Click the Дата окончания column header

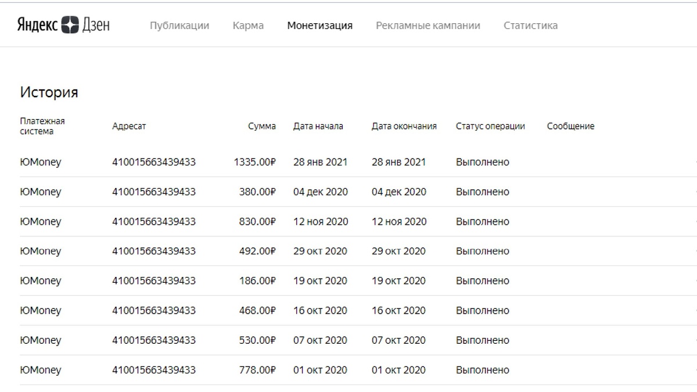pos(404,125)
